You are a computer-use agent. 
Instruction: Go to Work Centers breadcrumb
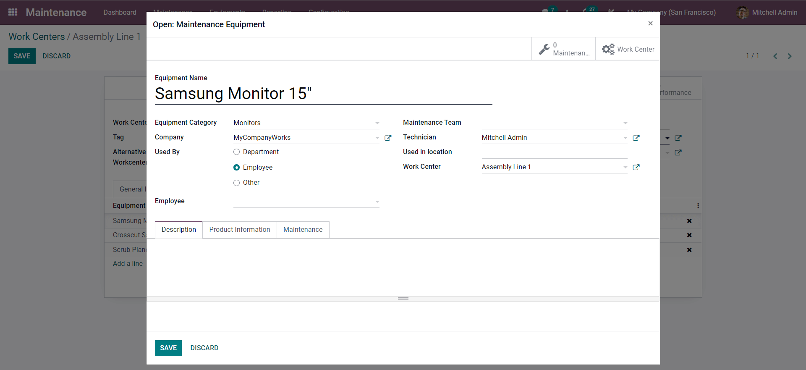(37, 37)
